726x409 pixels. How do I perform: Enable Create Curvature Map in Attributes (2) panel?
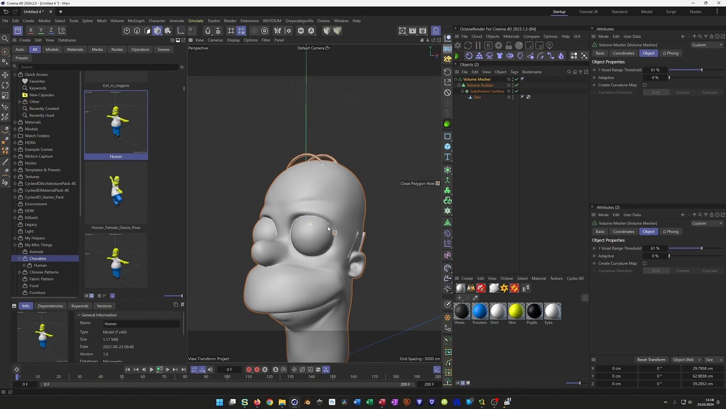(x=645, y=263)
